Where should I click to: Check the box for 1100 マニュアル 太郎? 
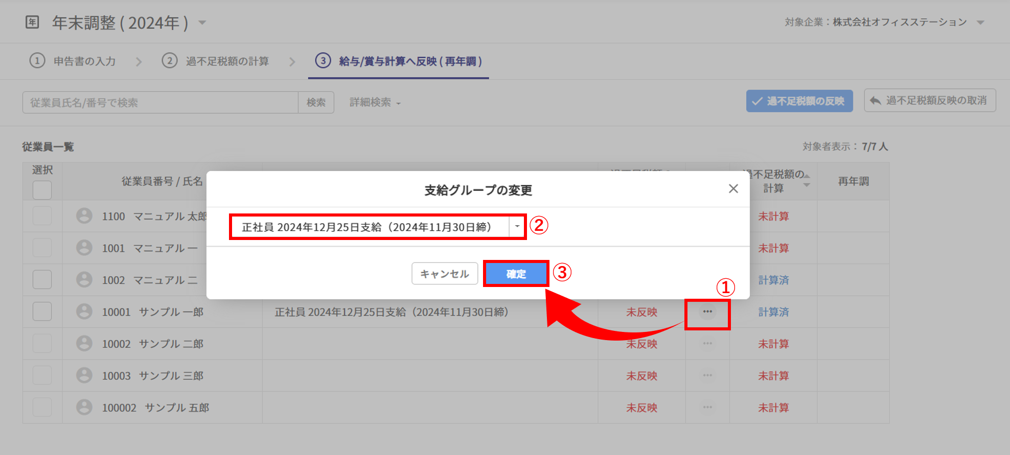42,216
